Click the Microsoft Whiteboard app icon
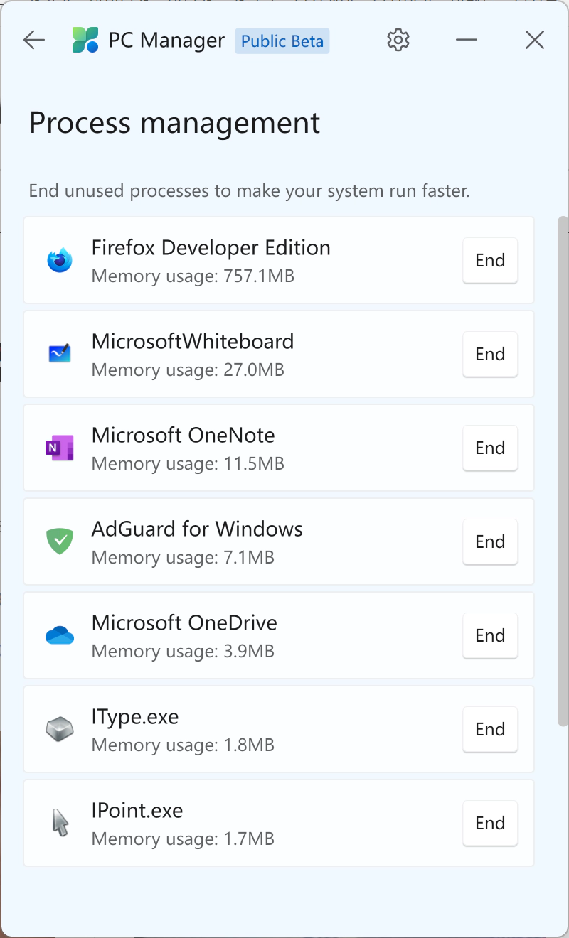This screenshot has height=938, width=569. click(60, 354)
